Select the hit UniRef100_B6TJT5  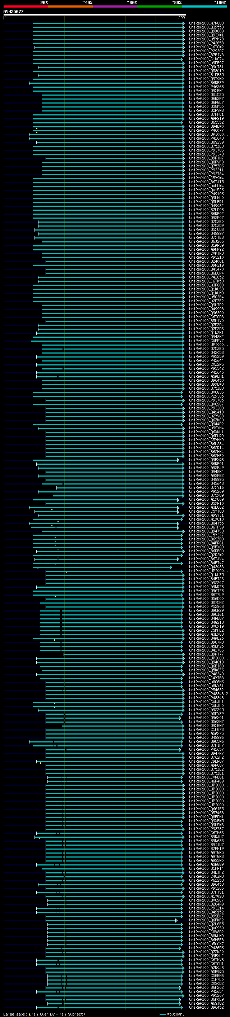(206, 182)
